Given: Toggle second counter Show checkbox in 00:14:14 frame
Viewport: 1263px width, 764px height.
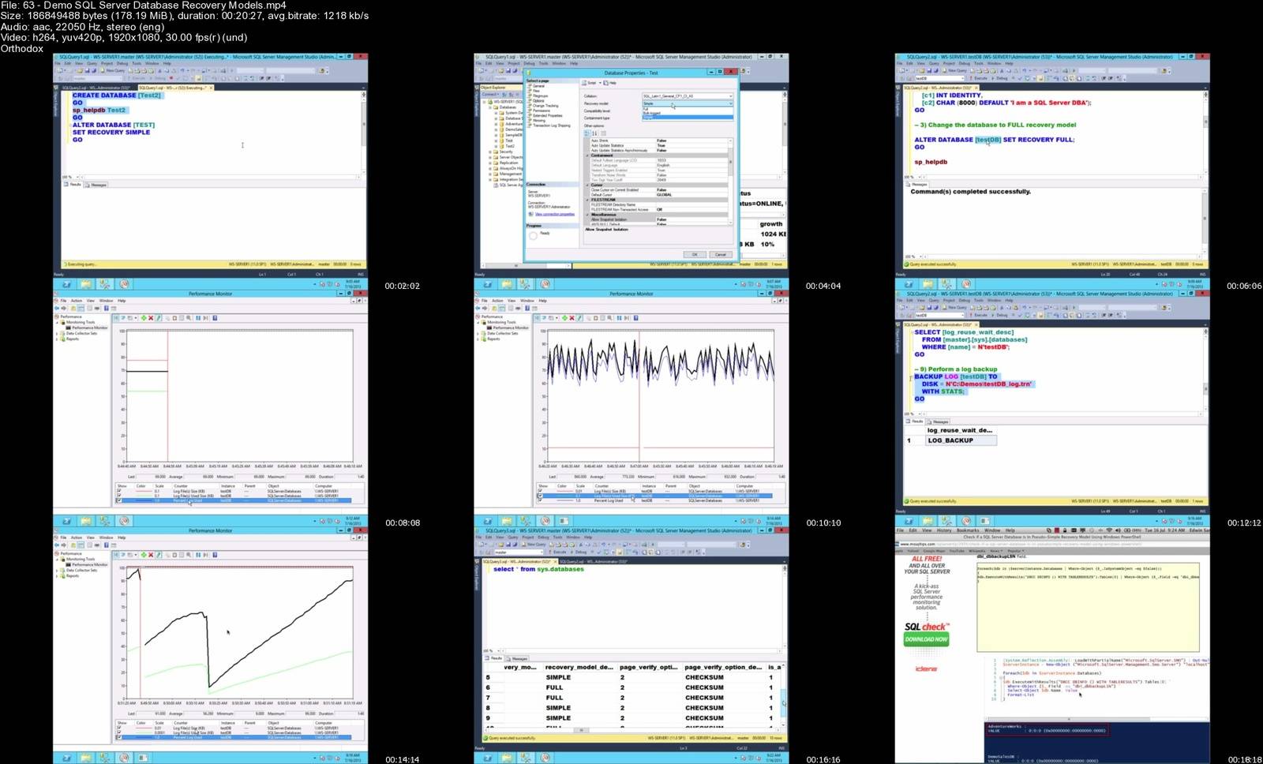Looking at the screenshot, I should coord(119,732).
